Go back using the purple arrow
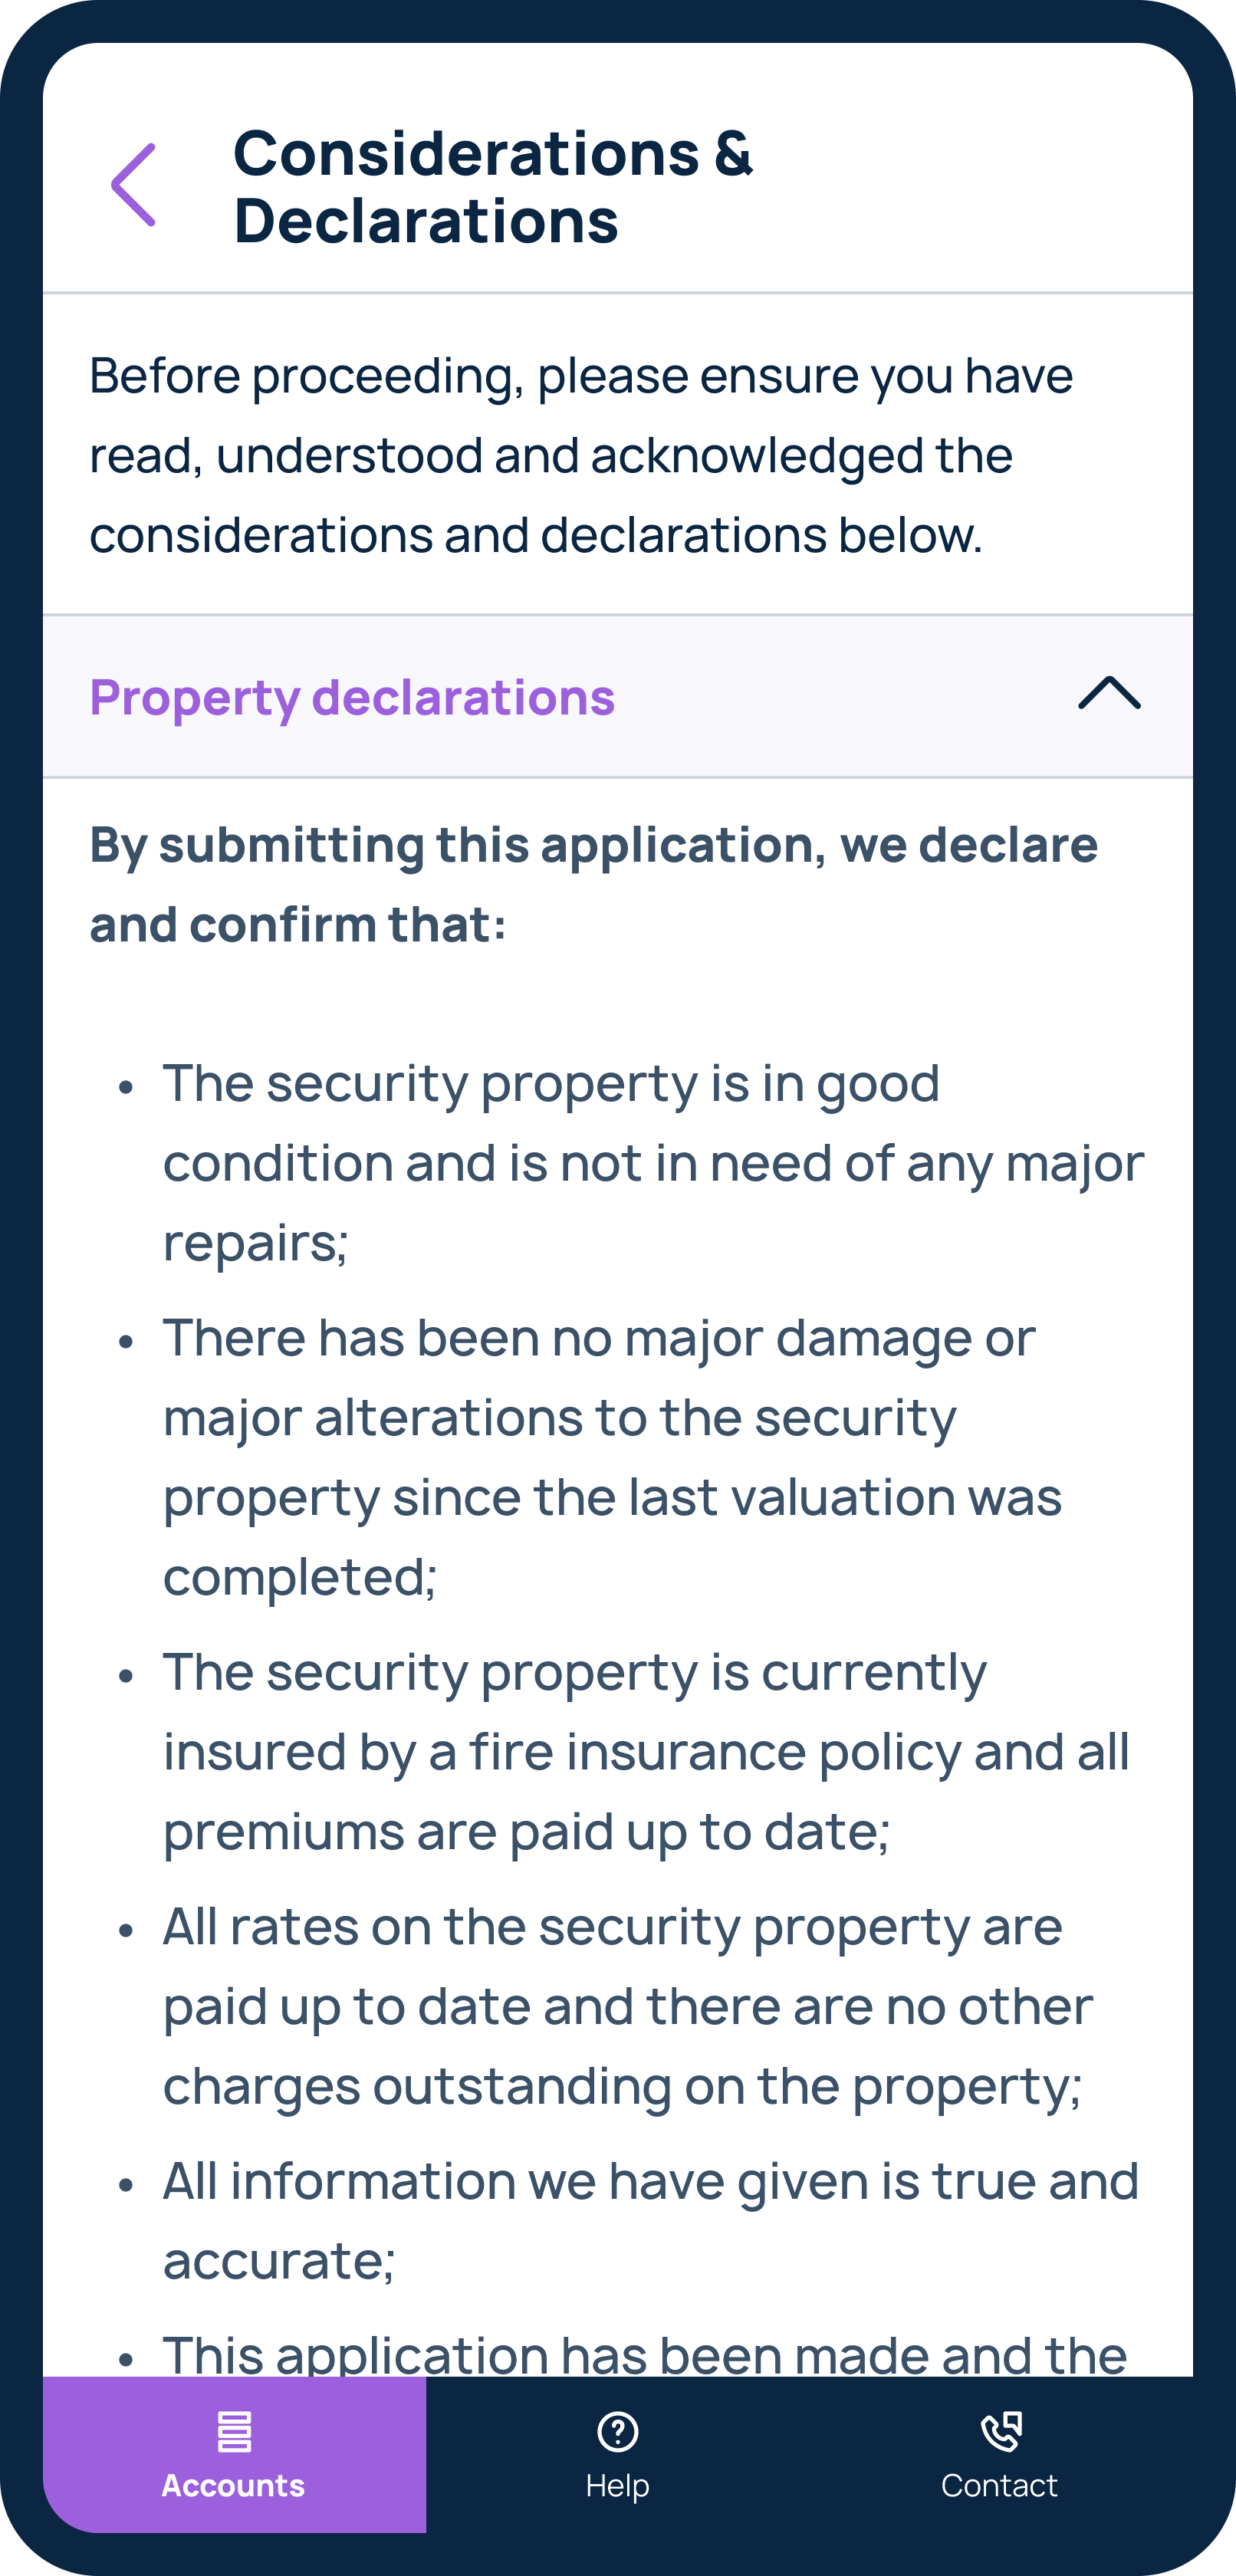Screen dimensions: 1236x2576 (133, 185)
